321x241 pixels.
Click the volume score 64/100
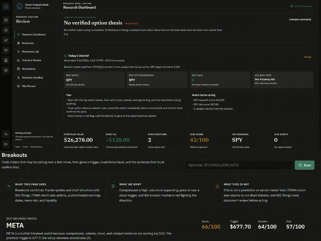pyautogui.click(x=267, y=227)
